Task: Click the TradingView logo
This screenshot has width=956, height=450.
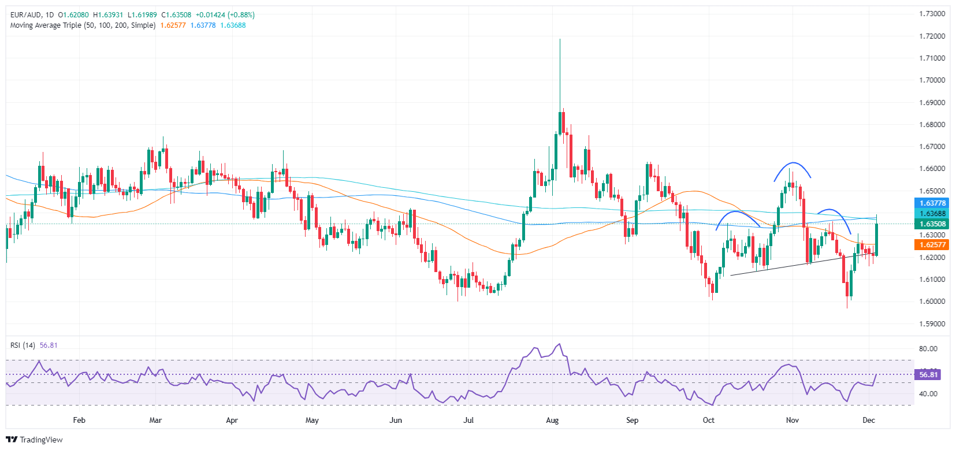Action: tap(34, 440)
